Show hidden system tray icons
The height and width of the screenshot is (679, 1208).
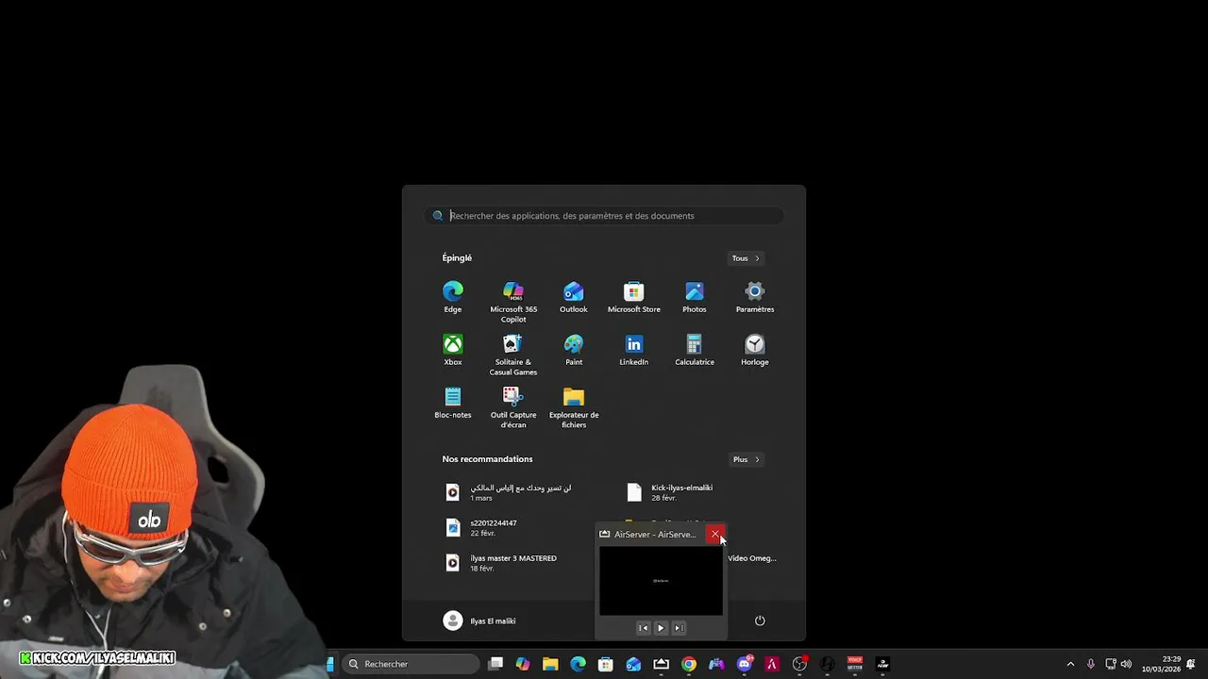click(x=1070, y=664)
